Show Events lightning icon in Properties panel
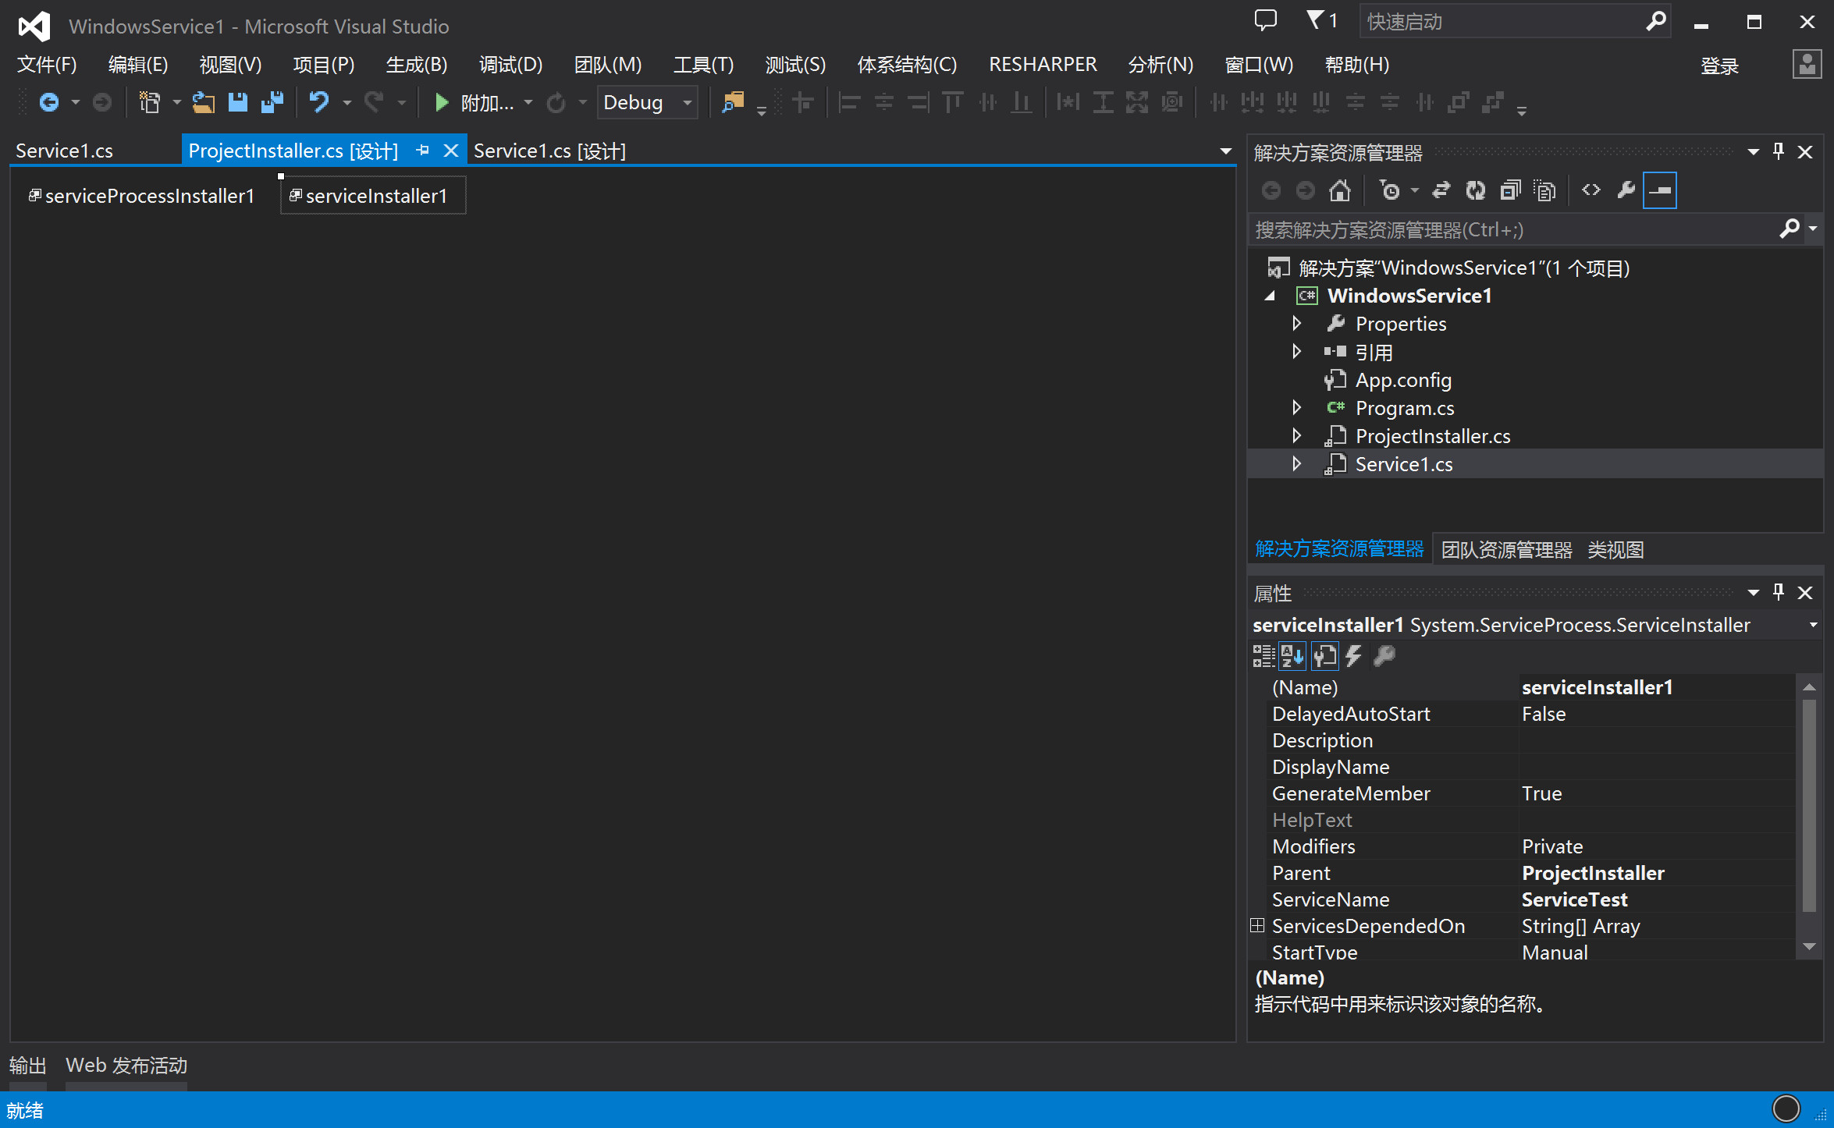This screenshot has width=1834, height=1128. (1354, 656)
